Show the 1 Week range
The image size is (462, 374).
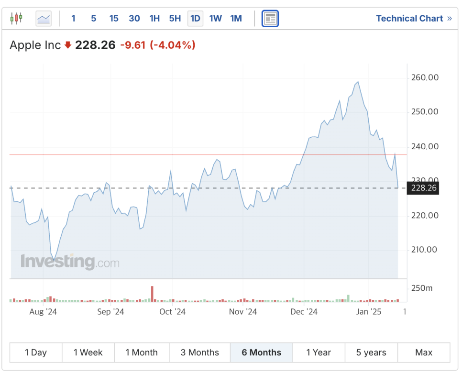coord(88,352)
